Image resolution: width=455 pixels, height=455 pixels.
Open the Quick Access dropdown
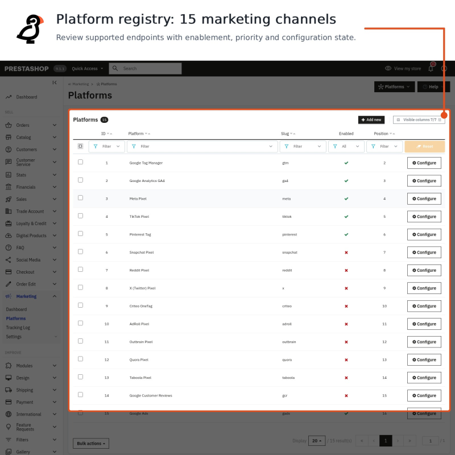coord(88,68)
